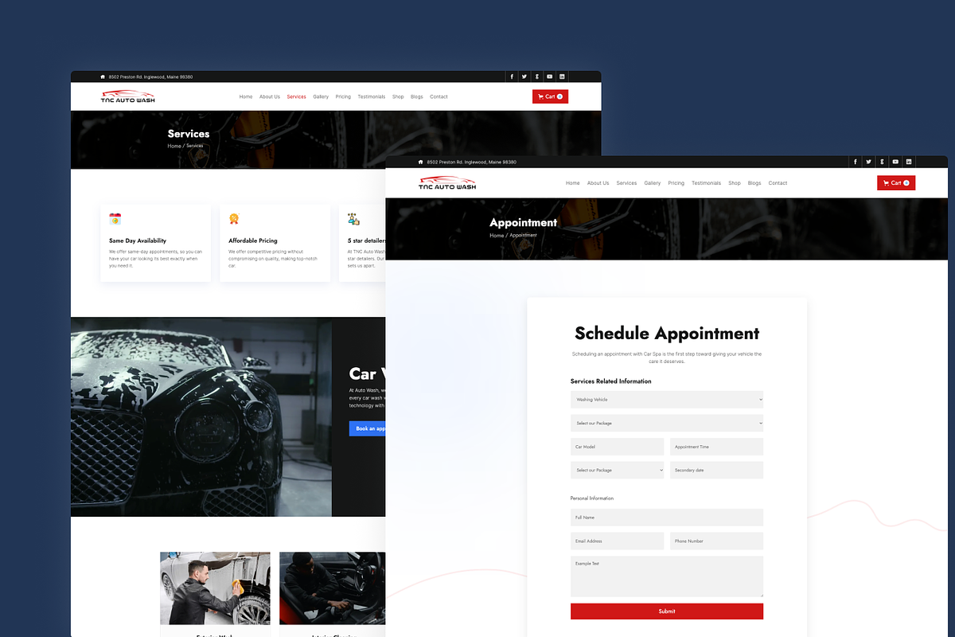Focus the Email Address field
This screenshot has height=637, width=955.
617,541
